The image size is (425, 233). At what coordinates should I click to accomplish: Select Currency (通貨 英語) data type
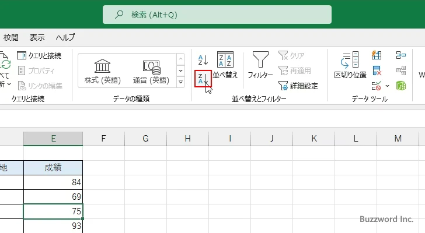(151, 72)
